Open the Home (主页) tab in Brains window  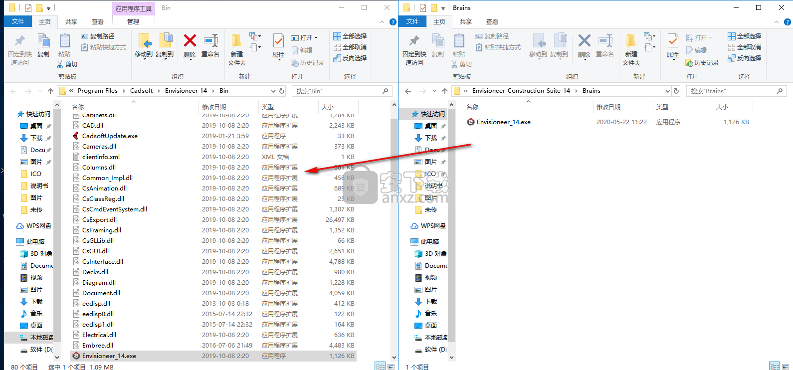pos(439,21)
